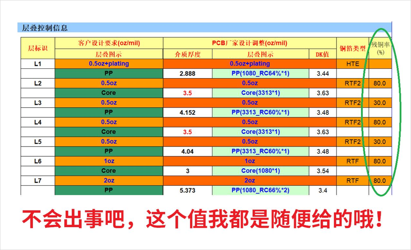Select the PCB厂家设计调整(oz/mil) header
This screenshot has width=411, height=250.
coord(250,43)
